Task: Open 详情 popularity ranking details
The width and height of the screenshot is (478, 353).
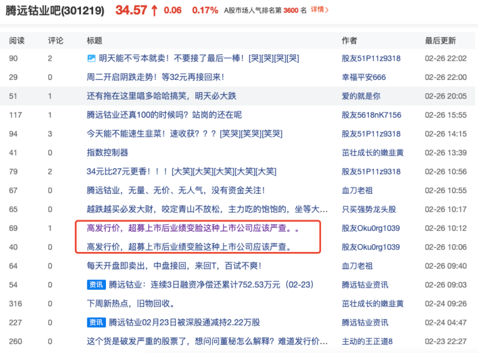Action: [320, 10]
